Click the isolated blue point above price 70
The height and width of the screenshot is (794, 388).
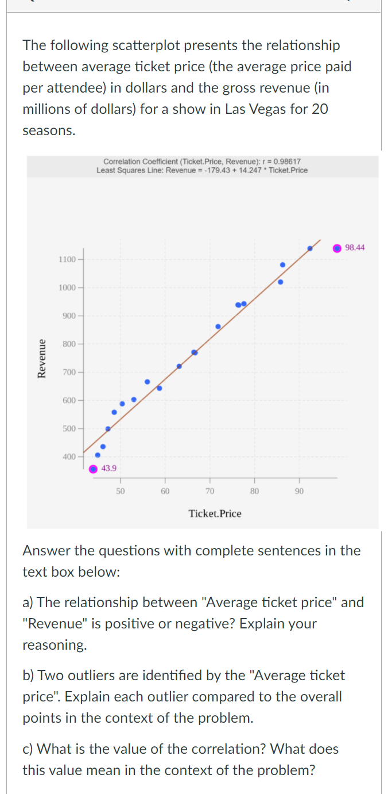click(218, 327)
